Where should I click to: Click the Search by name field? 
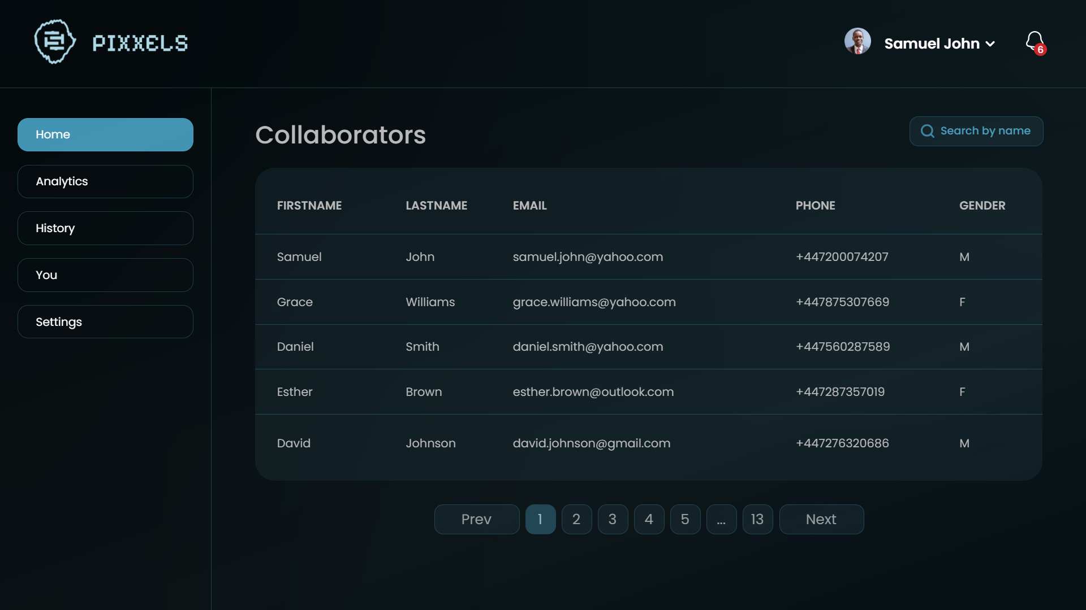(985, 131)
